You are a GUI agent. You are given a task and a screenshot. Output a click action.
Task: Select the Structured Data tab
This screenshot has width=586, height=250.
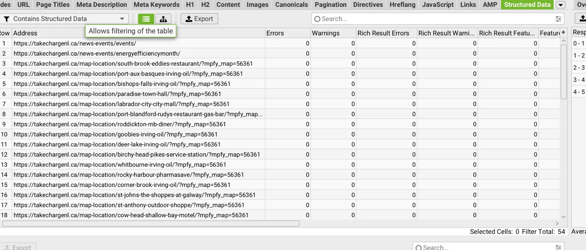coord(527,4)
